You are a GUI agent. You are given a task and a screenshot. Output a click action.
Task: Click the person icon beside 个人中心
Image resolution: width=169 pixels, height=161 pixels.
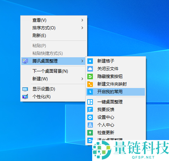pos(90,125)
